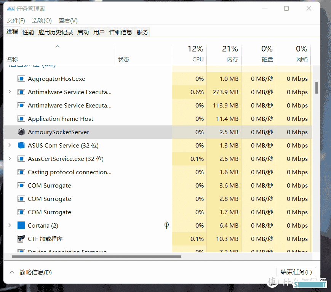Viewport: 331px width, 292px height.
Task: Click the ASUS Com Service blue icon
Action: click(x=21, y=145)
